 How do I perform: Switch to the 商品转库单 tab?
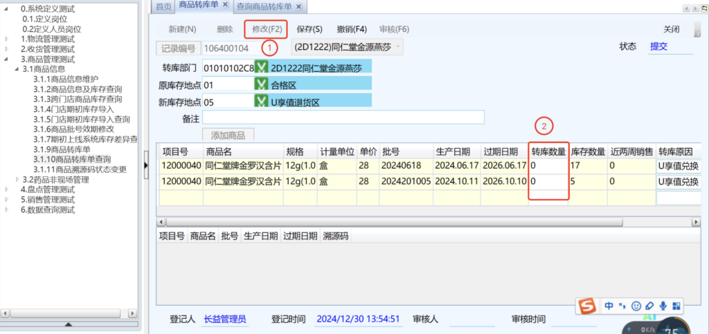click(x=199, y=6)
